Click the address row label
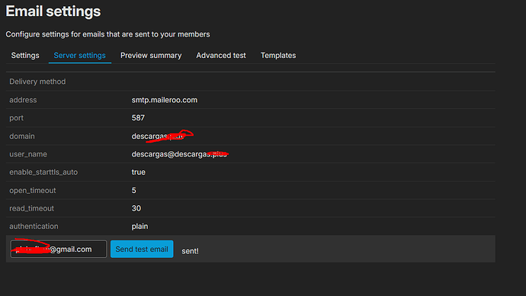The height and width of the screenshot is (296, 526). [x=23, y=100]
